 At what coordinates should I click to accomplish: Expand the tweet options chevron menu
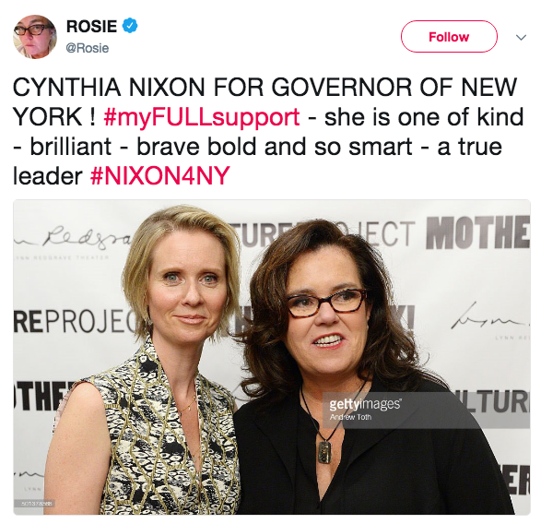click(x=521, y=37)
